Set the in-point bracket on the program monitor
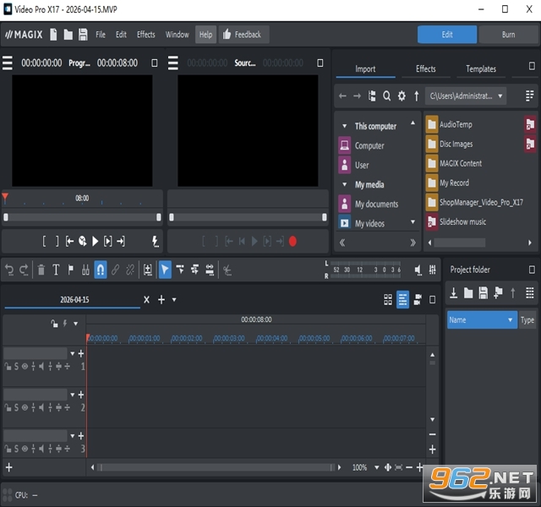Image resolution: width=541 pixels, height=507 pixels. (44, 241)
